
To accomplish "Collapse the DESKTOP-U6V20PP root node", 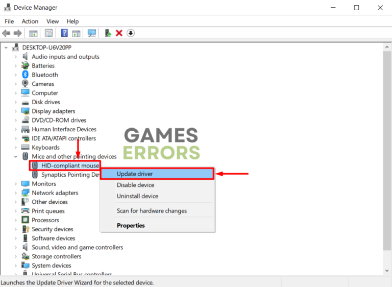I will tap(6, 47).
